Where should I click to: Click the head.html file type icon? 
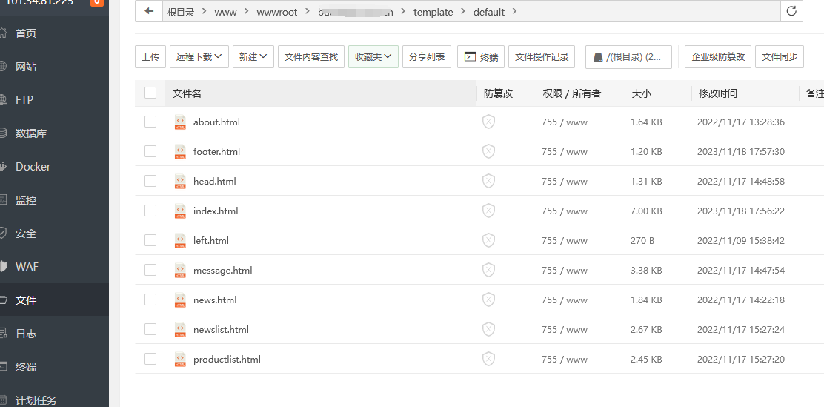point(180,182)
